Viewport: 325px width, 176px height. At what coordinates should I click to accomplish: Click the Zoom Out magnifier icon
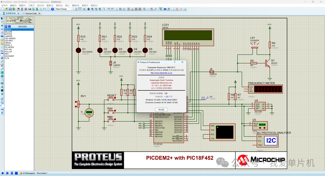[96, 9]
